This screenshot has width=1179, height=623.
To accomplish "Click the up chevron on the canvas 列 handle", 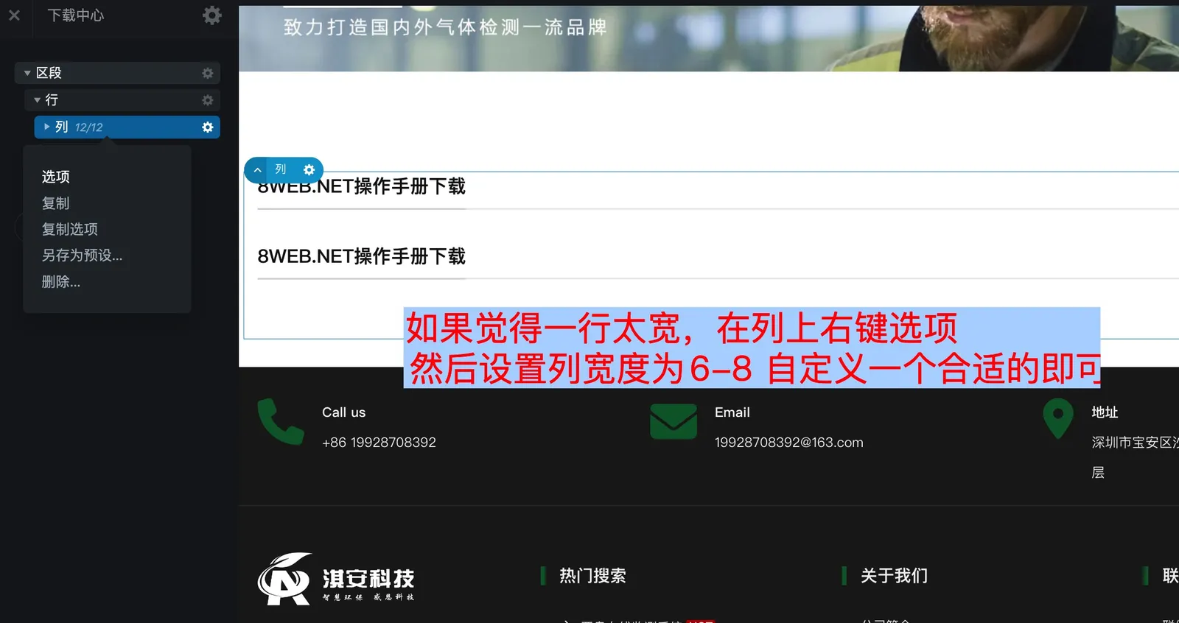I will point(257,170).
